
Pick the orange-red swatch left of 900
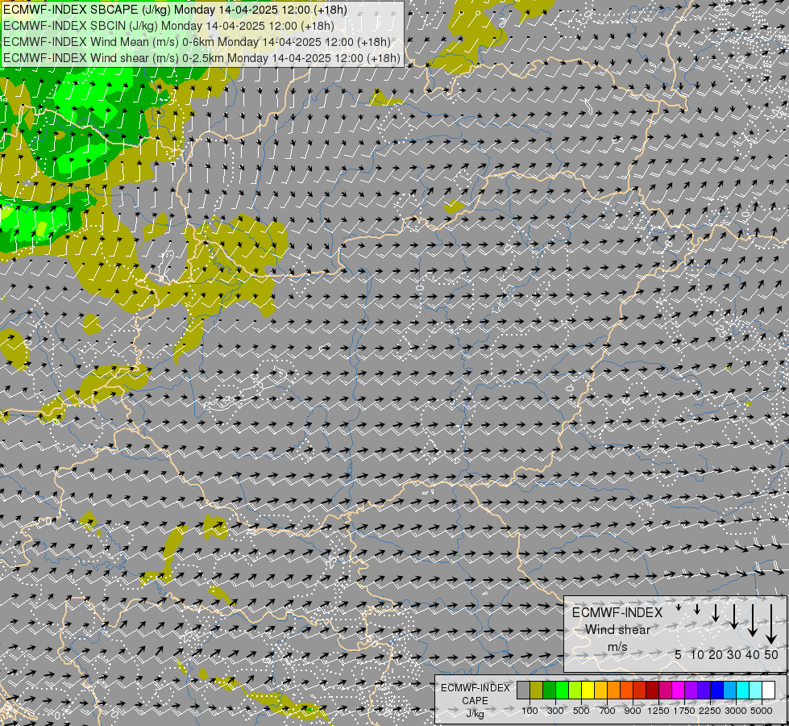pyautogui.click(x=626, y=690)
